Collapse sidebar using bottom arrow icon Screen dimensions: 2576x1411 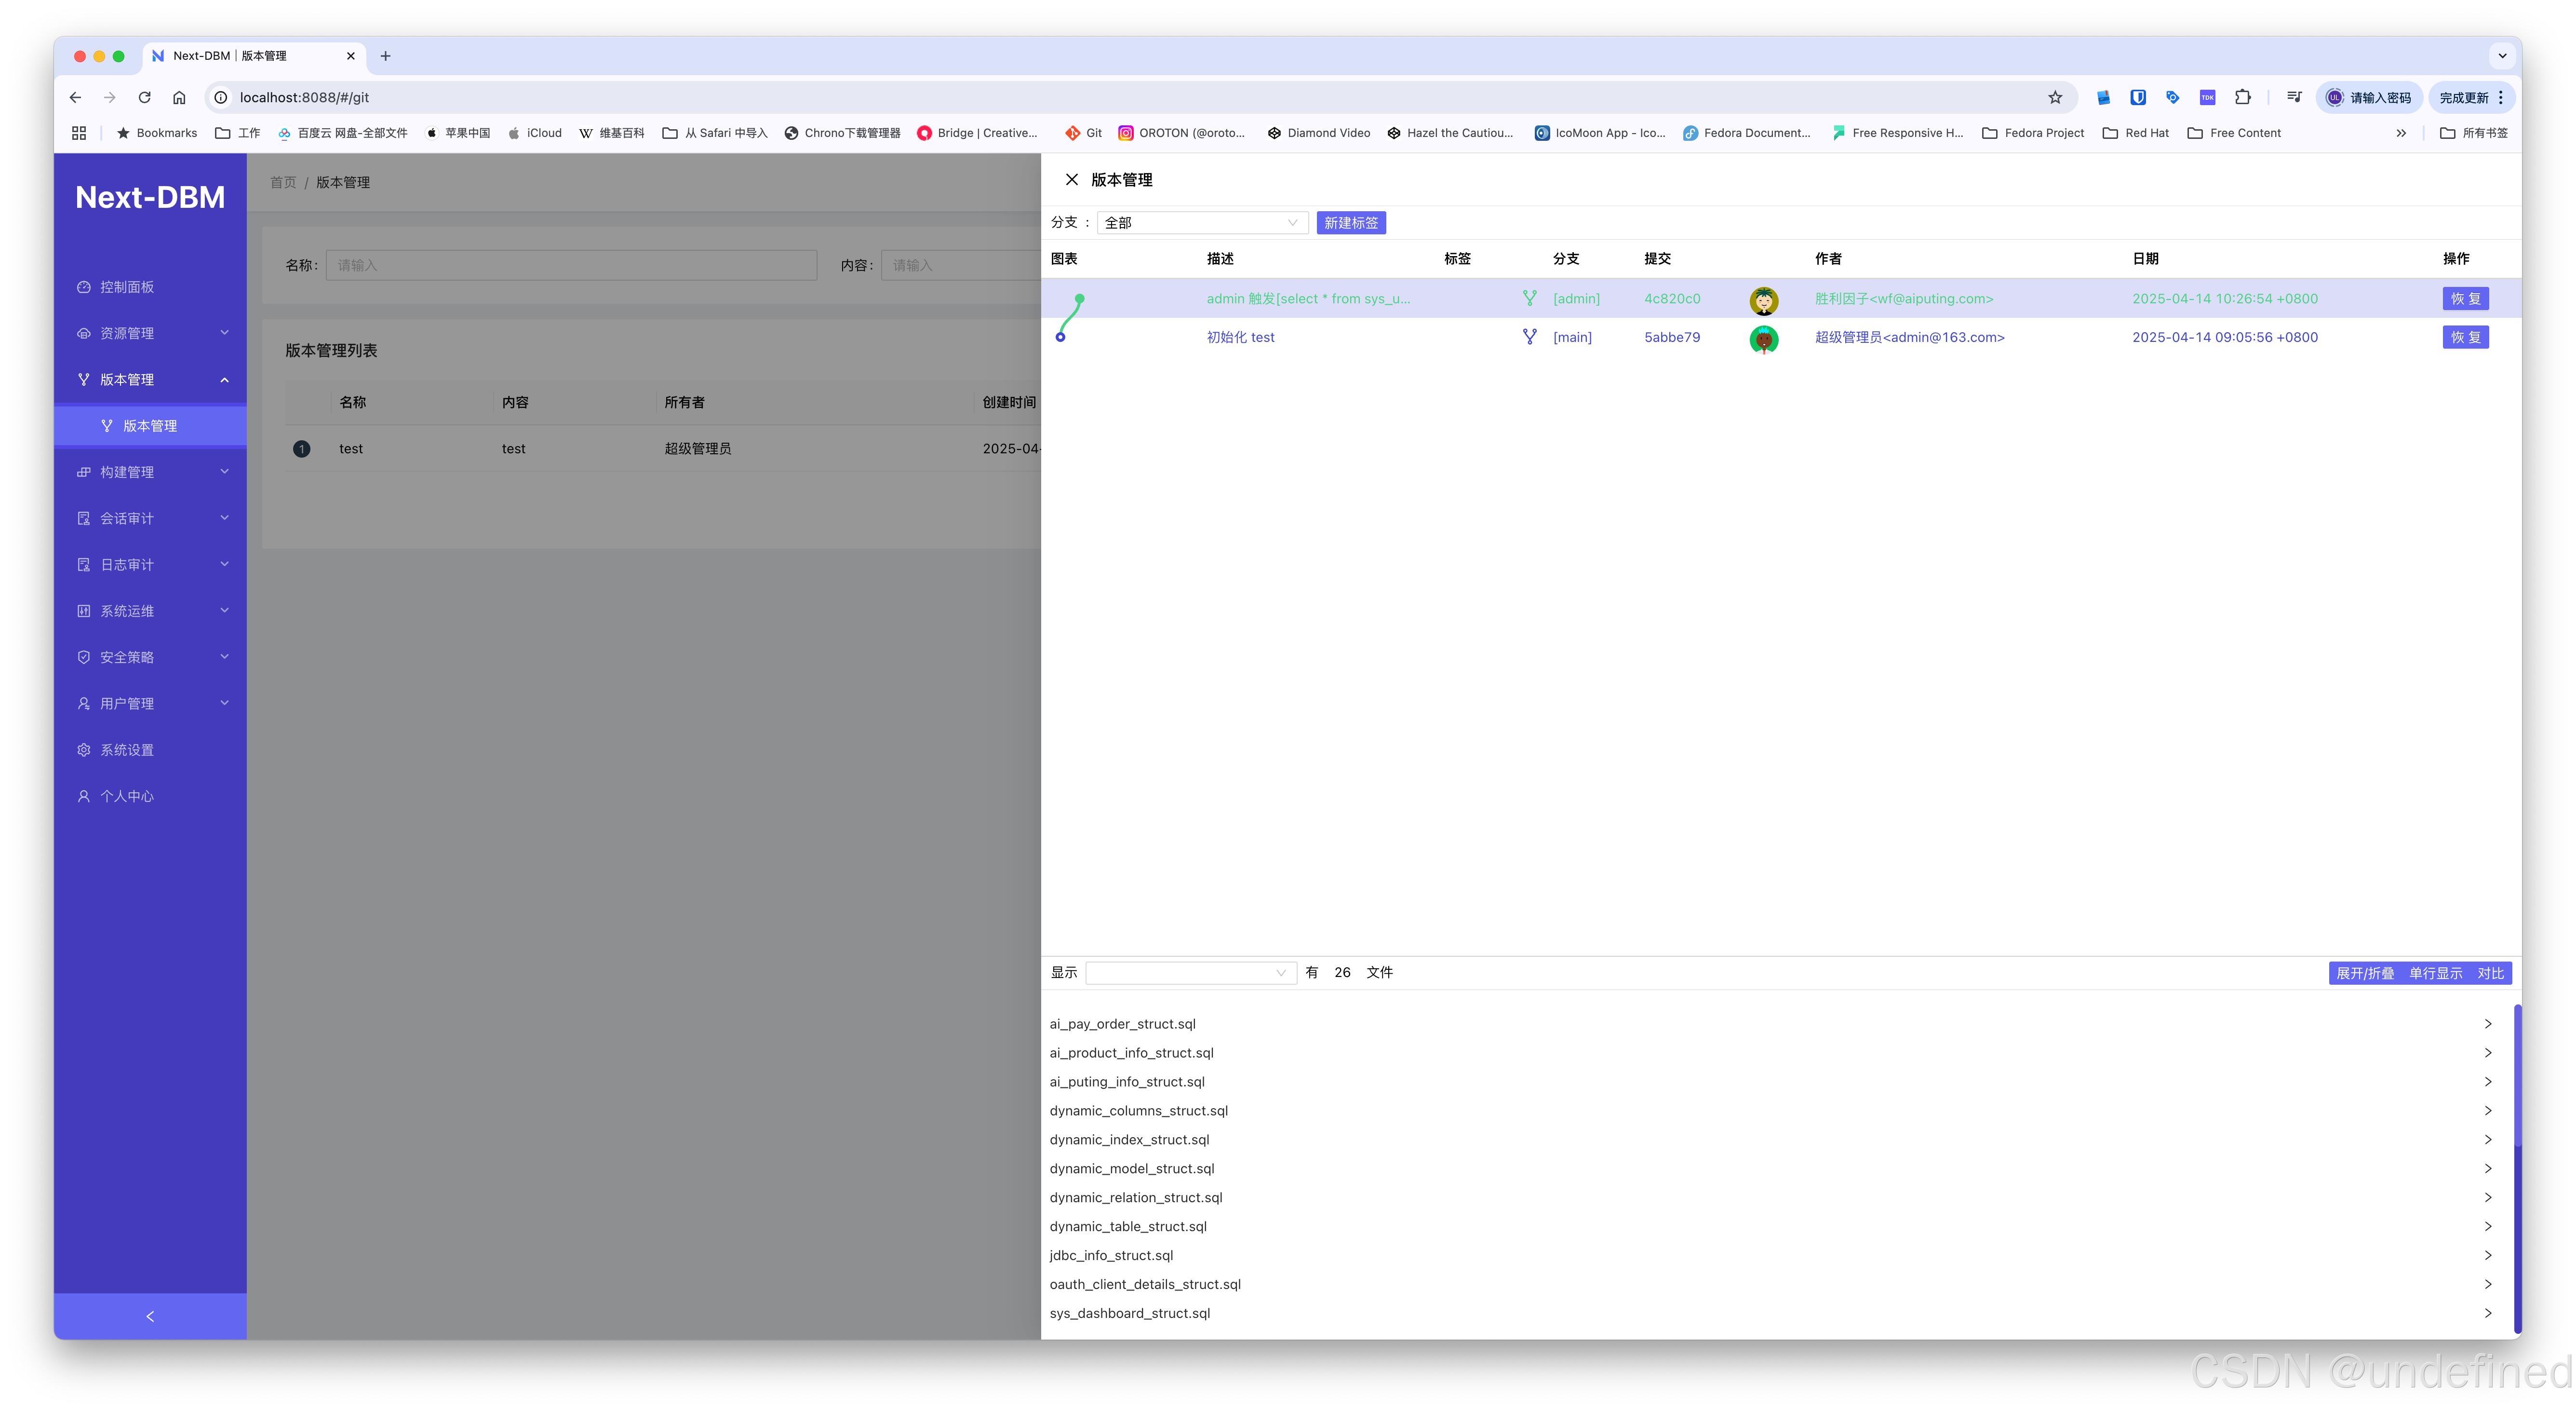150,1316
